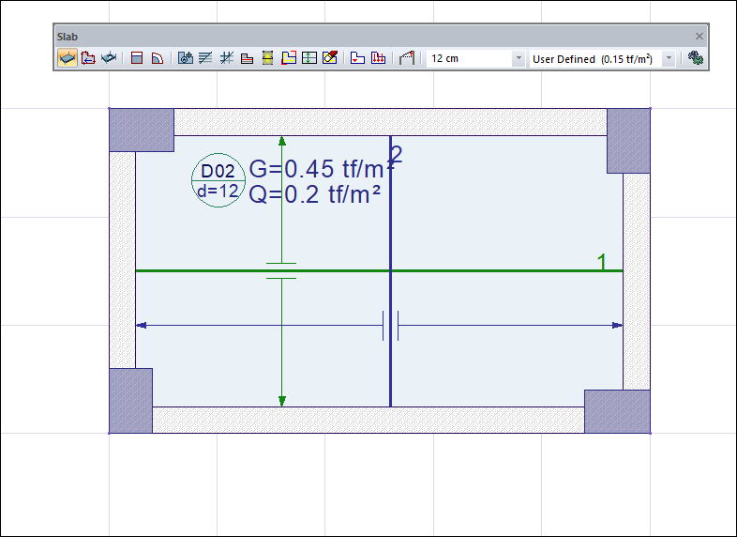This screenshot has width=737, height=537.
Task: Open the User Defined load dropdown arrow
Action: [669, 58]
